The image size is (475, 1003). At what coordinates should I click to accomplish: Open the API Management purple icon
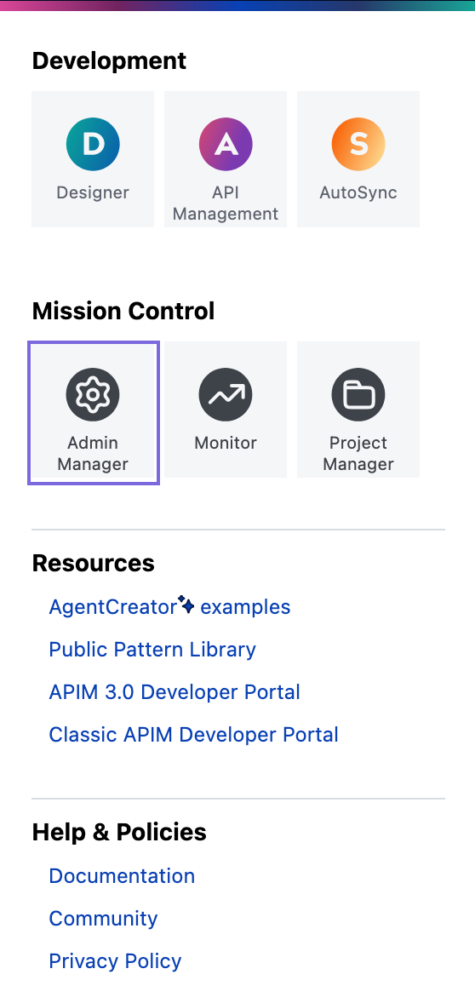[x=226, y=144]
